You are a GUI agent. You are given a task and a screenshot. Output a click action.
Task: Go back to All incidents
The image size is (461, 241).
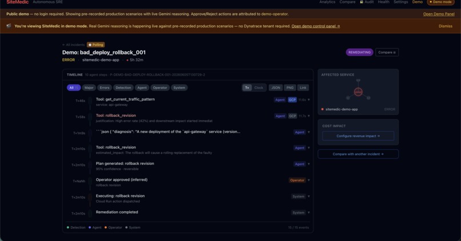(74, 45)
